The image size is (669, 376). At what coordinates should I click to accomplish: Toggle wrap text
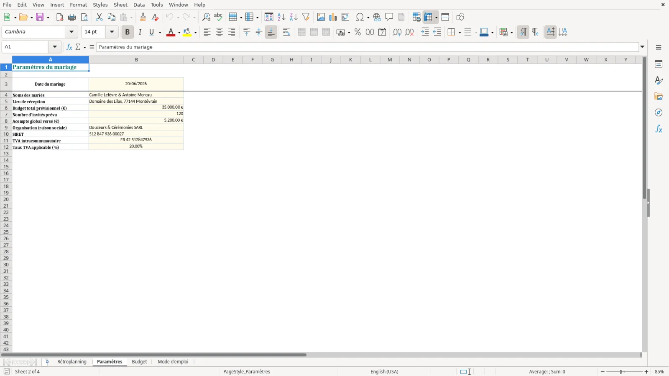(286, 32)
